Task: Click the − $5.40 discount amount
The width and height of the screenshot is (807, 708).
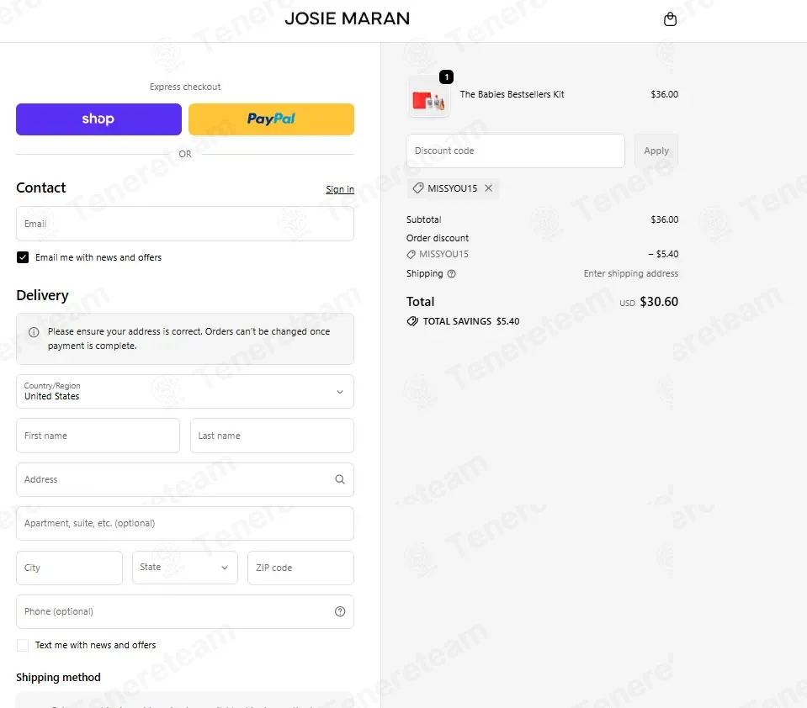Action: point(663,254)
